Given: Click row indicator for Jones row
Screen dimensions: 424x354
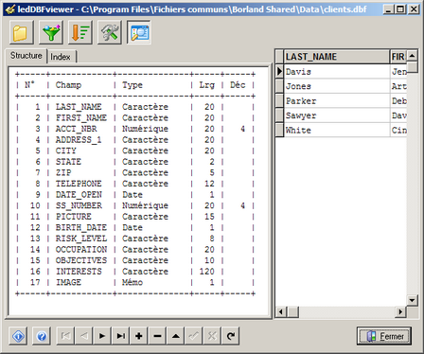Looking at the screenshot, I should (x=279, y=86).
